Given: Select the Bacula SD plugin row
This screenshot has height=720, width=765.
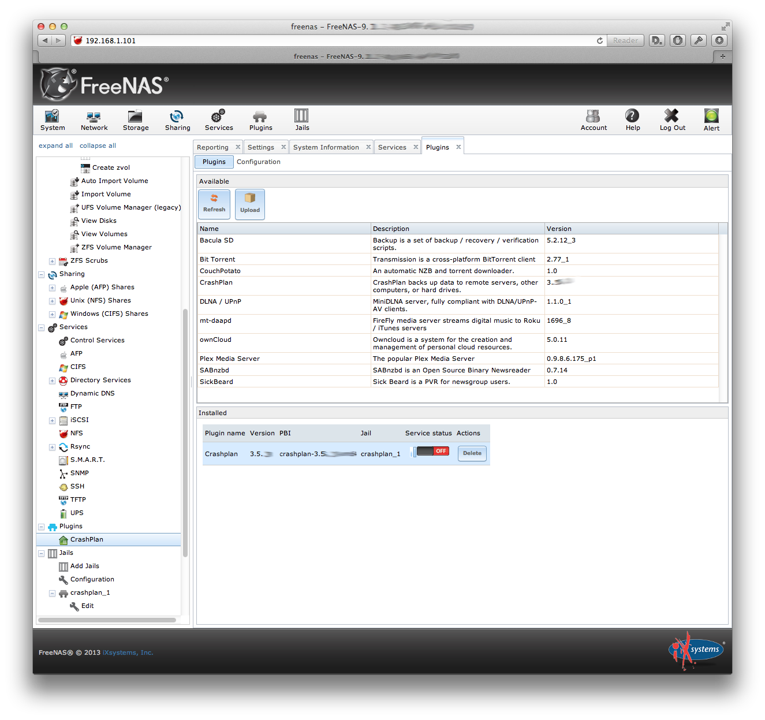Looking at the screenshot, I should point(458,244).
